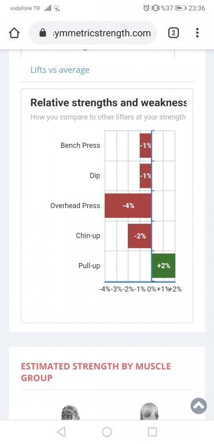Tap the Bench Press -1% bar

(x=145, y=146)
